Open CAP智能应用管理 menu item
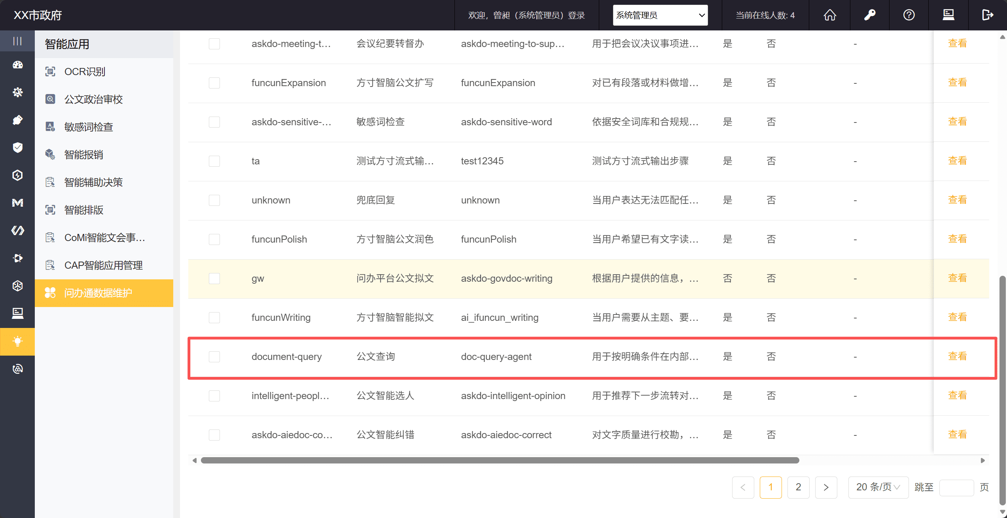Viewport: 1007px width, 518px height. click(104, 266)
